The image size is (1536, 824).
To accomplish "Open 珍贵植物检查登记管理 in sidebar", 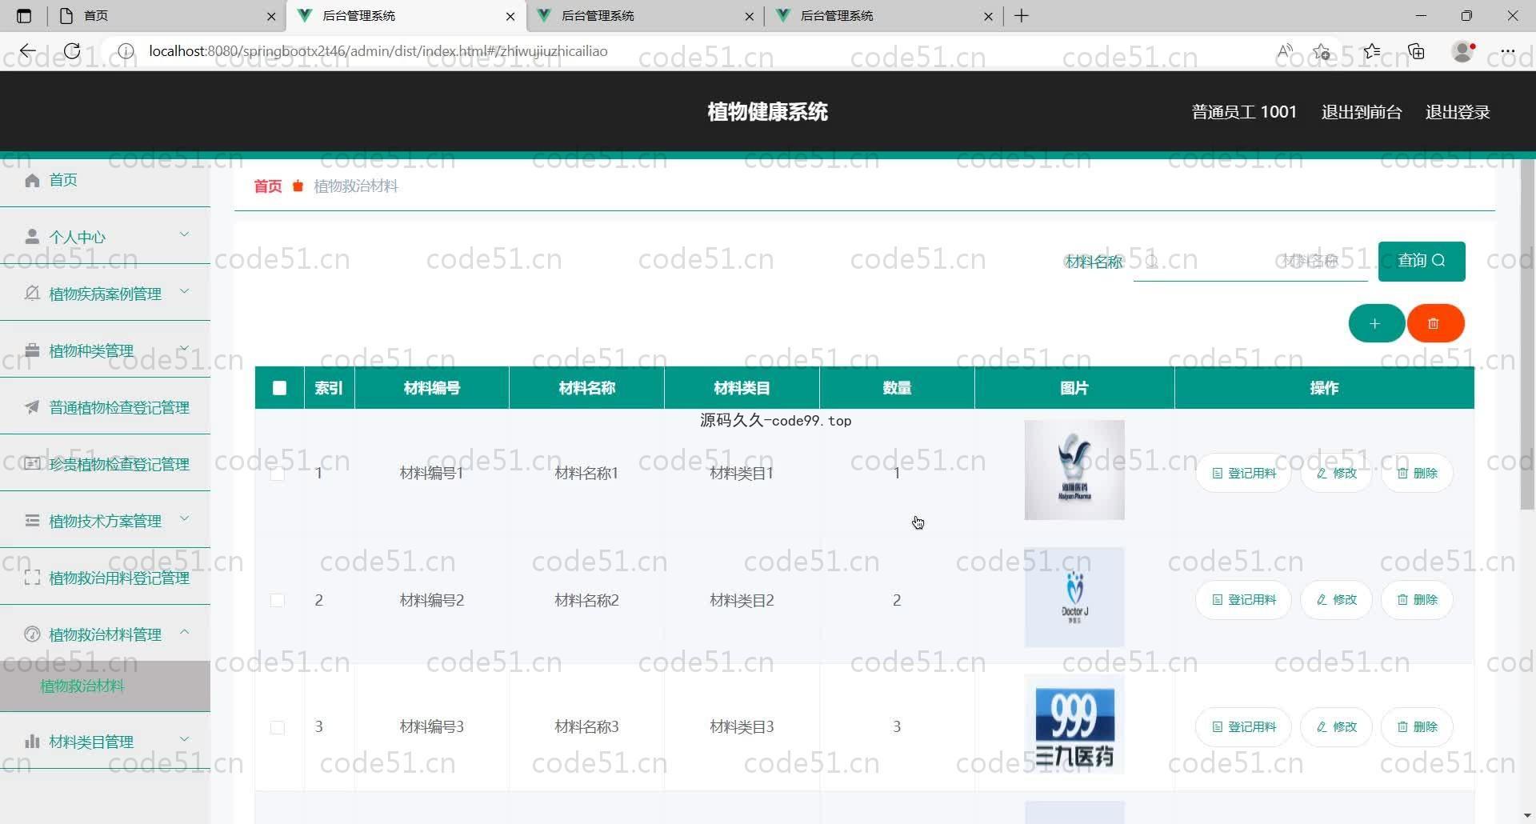I will click(105, 464).
